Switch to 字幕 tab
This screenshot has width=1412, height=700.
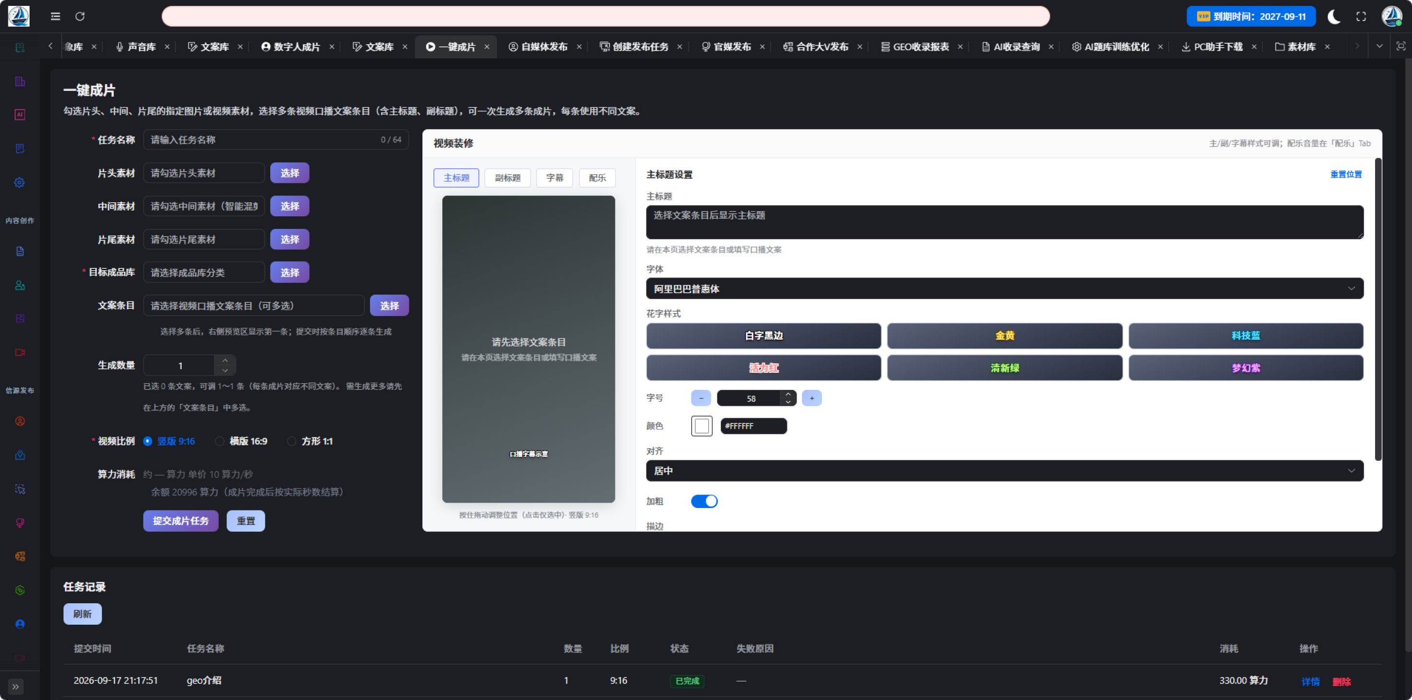click(x=554, y=177)
